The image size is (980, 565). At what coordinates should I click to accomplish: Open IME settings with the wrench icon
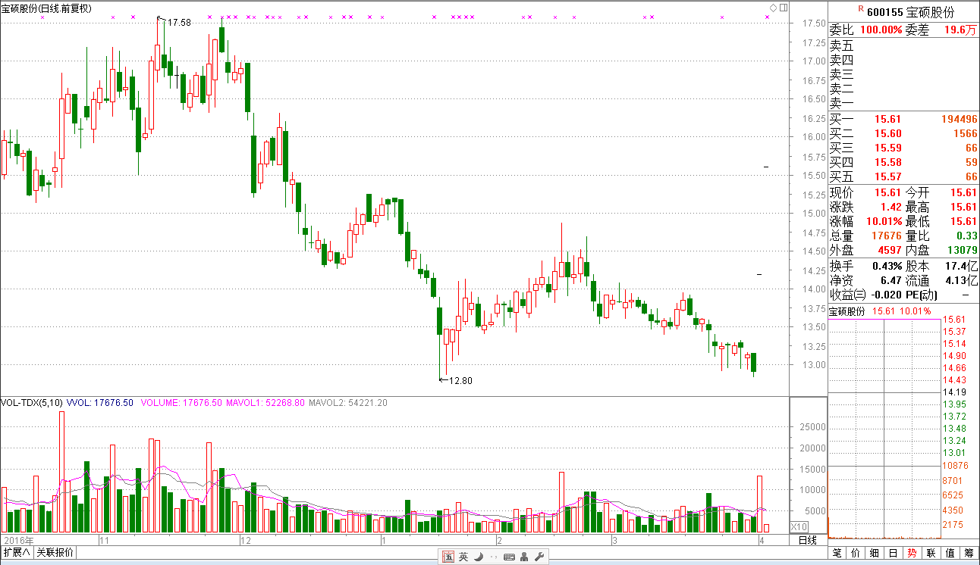tap(539, 557)
